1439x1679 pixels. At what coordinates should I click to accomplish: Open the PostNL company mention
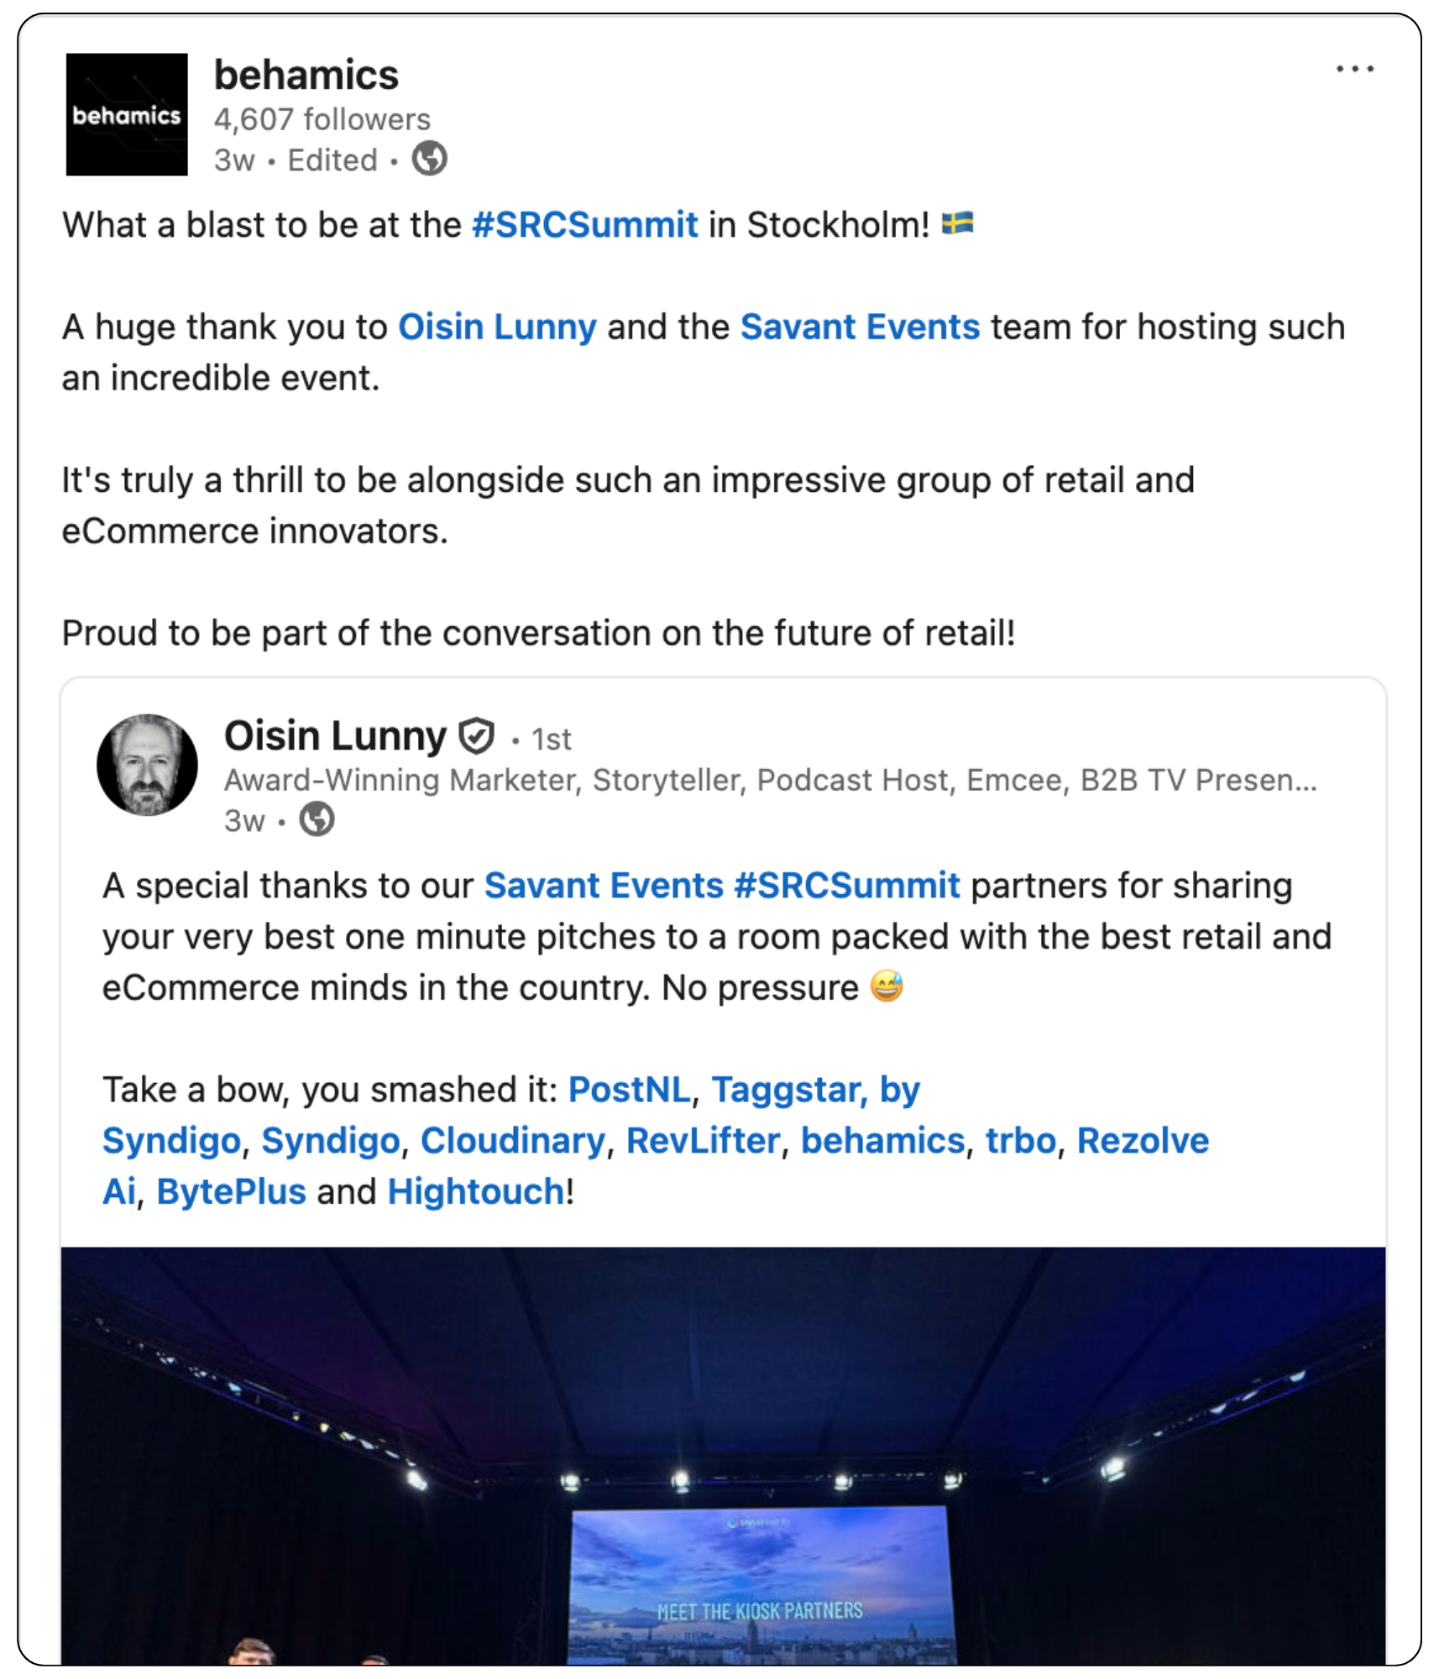pyautogui.click(x=630, y=1090)
